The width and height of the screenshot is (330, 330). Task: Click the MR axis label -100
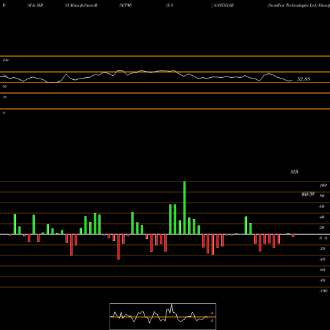[323, 291]
